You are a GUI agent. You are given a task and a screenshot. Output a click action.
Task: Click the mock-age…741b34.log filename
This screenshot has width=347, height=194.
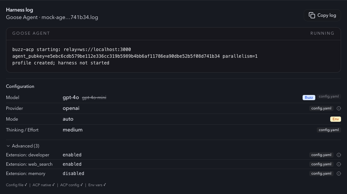(x=70, y=17)
